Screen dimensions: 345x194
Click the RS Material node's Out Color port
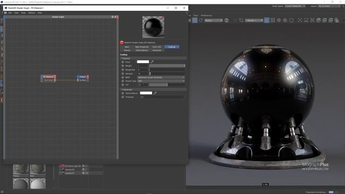tap(54, 80)
